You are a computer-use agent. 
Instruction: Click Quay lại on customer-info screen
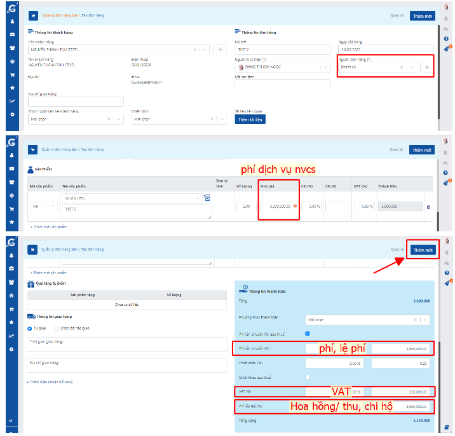click(x=397, y=15)
